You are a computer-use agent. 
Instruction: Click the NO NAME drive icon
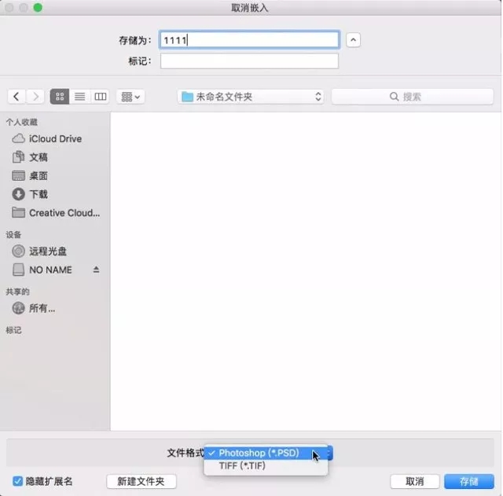point(18,270)
